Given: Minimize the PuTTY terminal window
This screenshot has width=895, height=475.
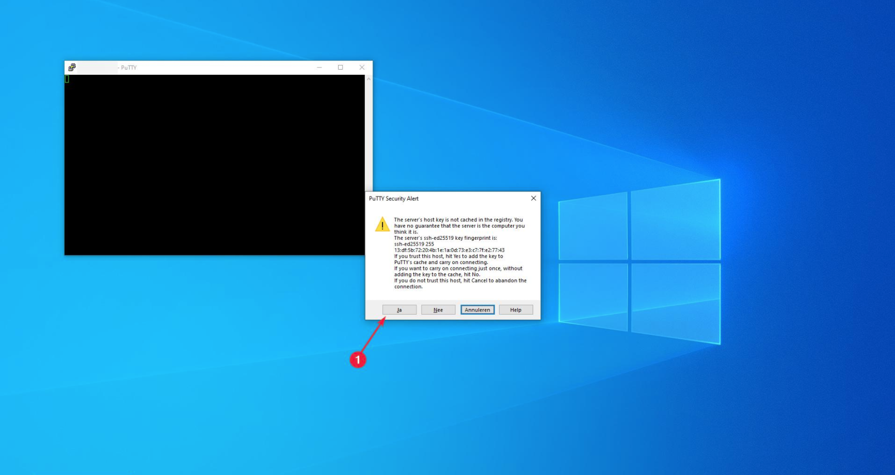Looking at the screenshot, I should (319, 68).
